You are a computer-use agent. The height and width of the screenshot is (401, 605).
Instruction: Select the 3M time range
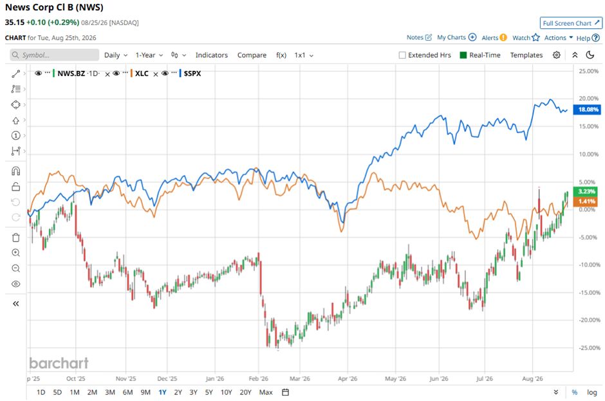click(x=110, y=392)
